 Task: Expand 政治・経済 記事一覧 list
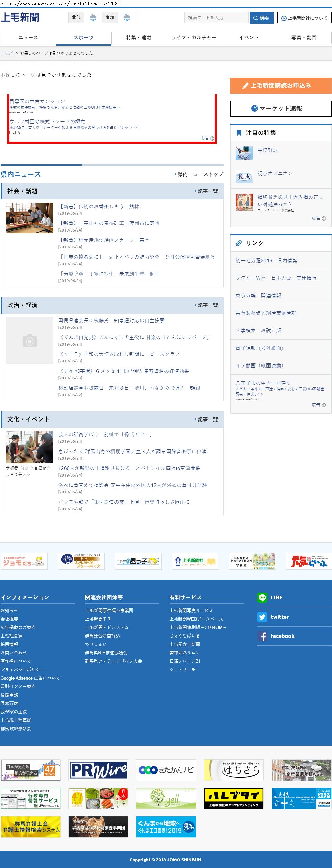(x=206, y=305)
